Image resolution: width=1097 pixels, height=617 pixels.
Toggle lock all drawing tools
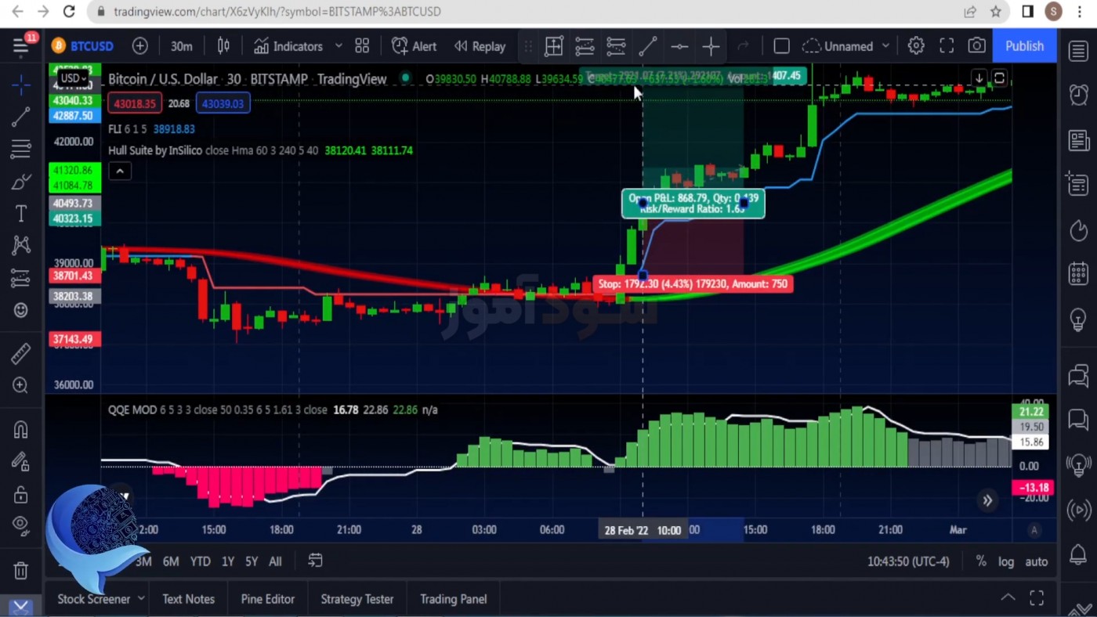coord(21,494)
